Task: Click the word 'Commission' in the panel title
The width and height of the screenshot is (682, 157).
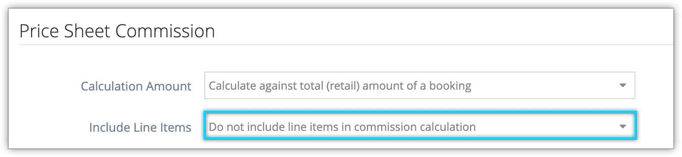Action: click(165, 31)
